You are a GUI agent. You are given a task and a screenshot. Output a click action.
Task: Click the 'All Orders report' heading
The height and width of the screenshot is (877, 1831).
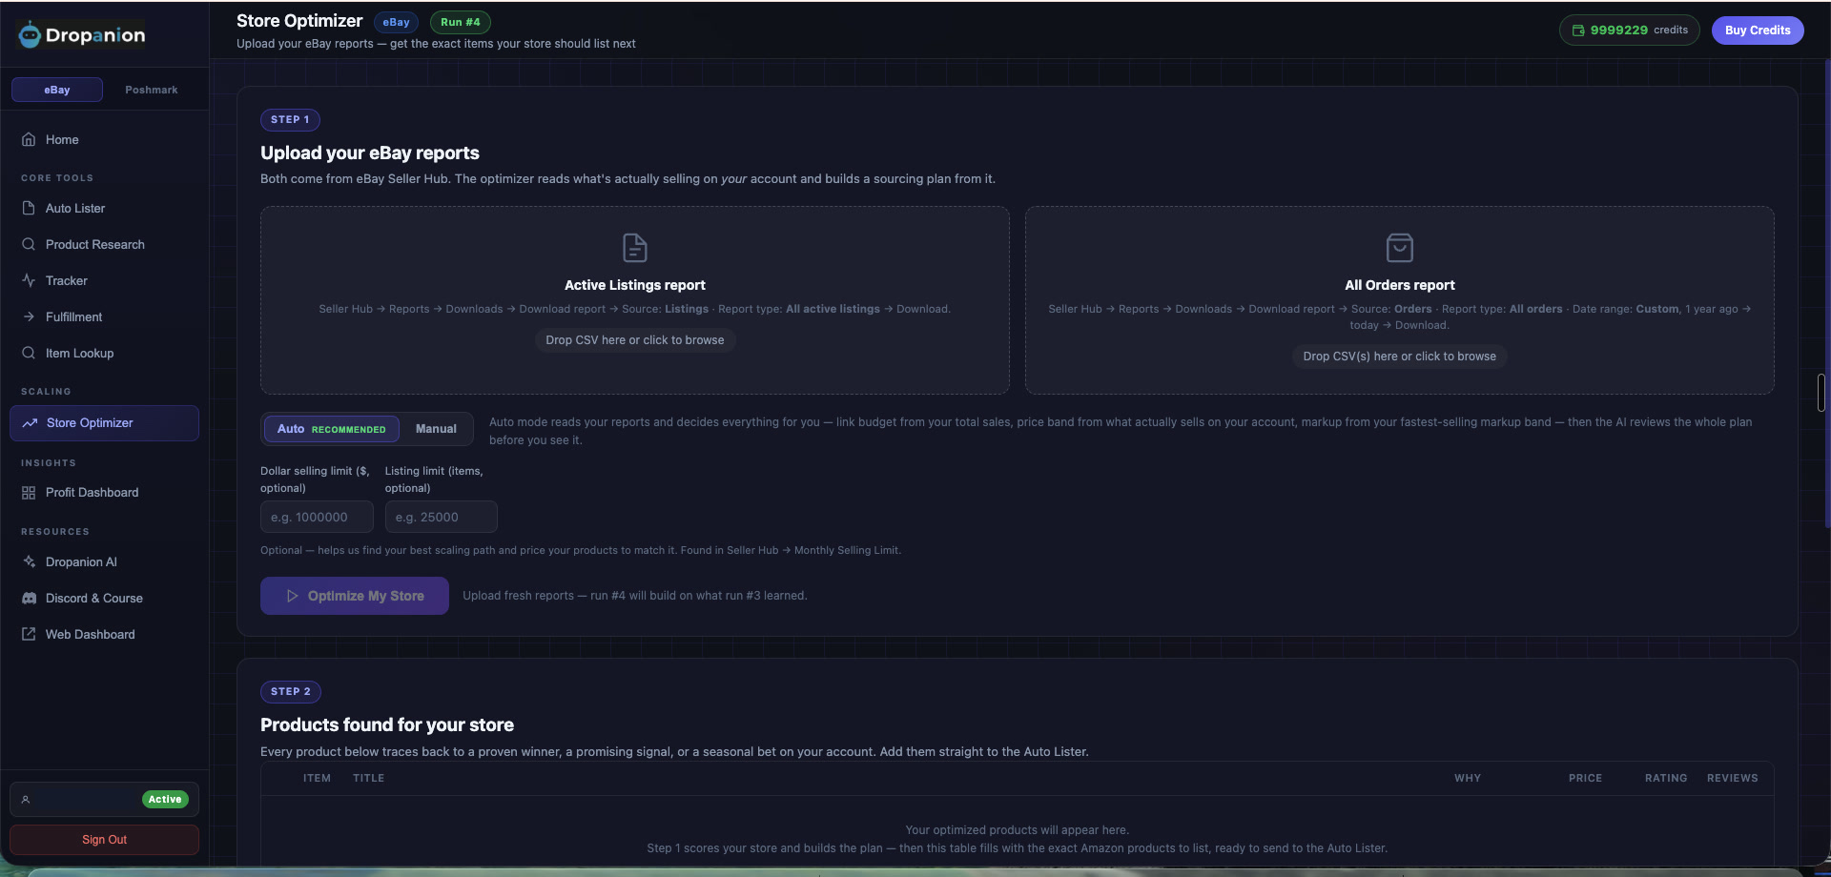[x=1400, y=285]
